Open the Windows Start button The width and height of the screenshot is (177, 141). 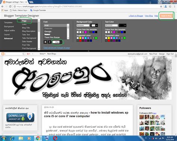(x=3, y=138)
